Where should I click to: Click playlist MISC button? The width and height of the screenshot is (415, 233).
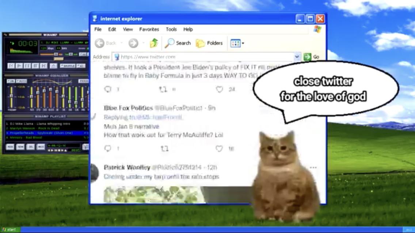[x=41, y=147]
